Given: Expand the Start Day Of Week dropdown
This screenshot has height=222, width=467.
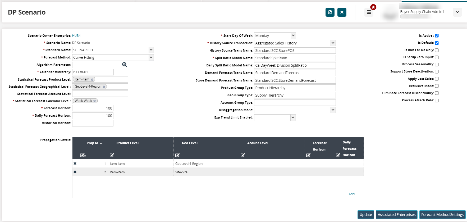Looking at the screenshot, I should [293, 35].
